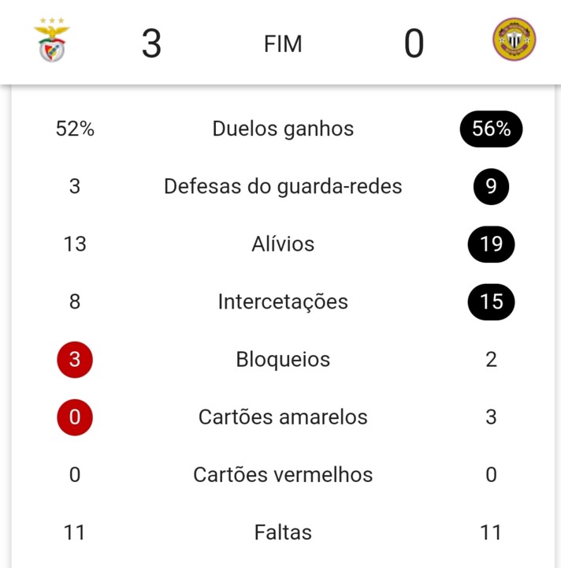Click the FIM match status label
The height and width of the screenshot is (568, 561).
(283, 44)
